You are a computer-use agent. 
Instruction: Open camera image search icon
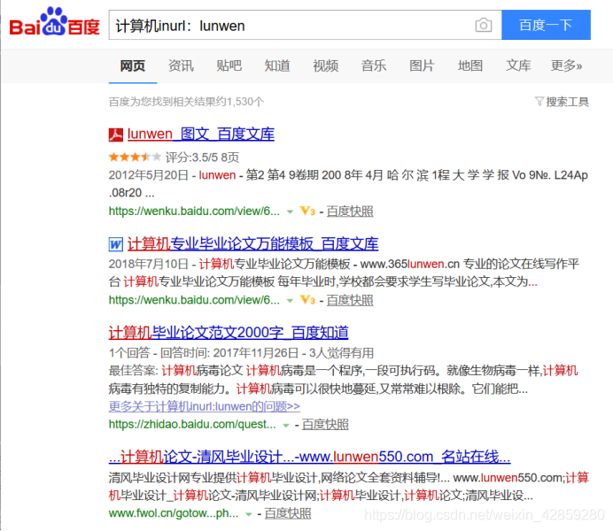(x=484, y=26)
